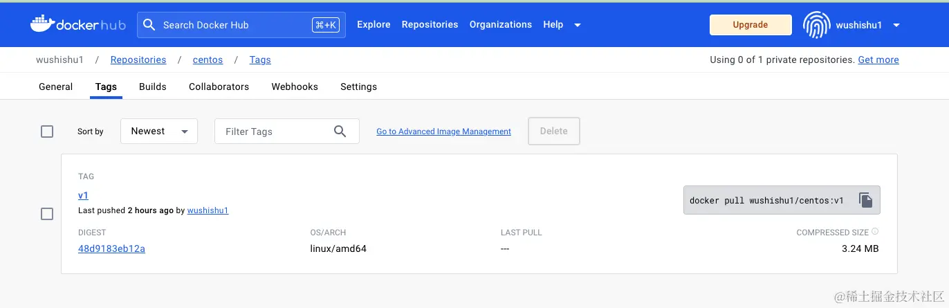Focus the Search Docker Hub field
The height and width of the screenshot is (308, 949).
[242, 25]
